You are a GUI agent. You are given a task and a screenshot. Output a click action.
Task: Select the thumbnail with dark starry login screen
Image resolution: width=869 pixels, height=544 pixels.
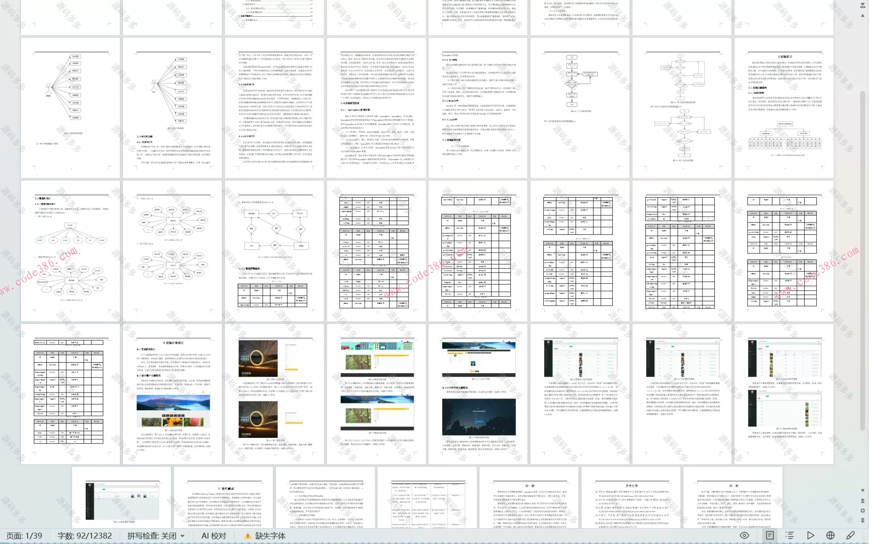coord(478,393)
